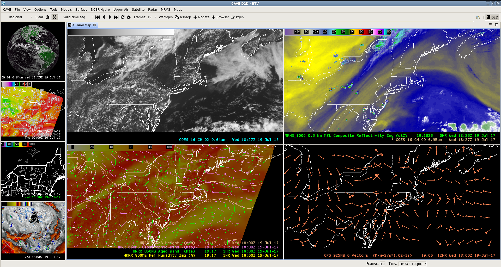Open the Satellite menu

coord(138,10)
